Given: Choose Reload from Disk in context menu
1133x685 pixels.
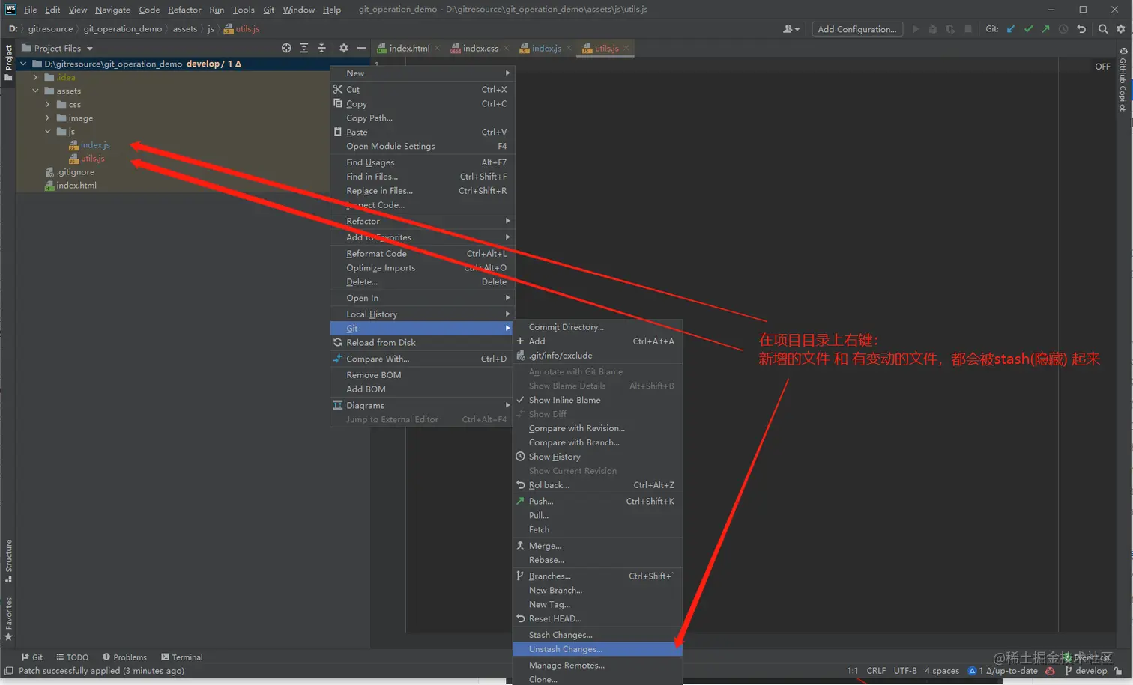Looking at the screenshot, I should 381,343.
